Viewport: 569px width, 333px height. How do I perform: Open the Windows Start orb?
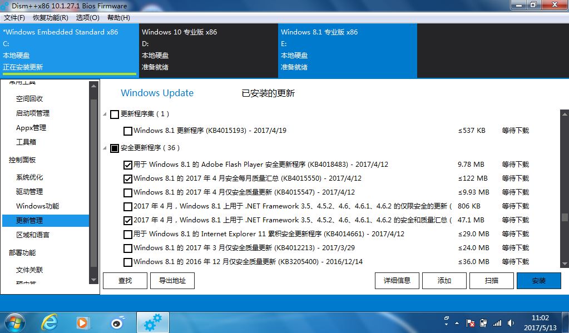click(14, 322)
